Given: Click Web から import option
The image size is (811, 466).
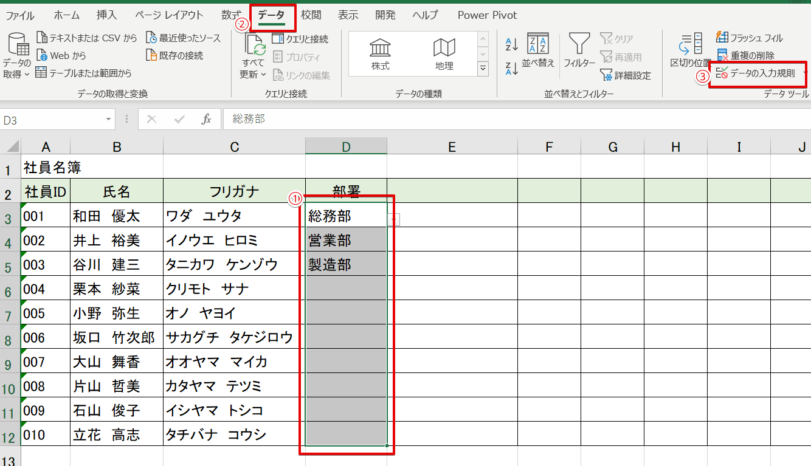Looking at the screenshot, I should pos(61,56).
